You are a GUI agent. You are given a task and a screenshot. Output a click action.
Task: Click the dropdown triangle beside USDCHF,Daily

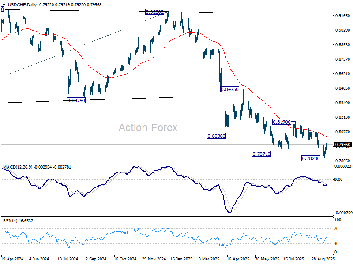click(x=4, y=5)
